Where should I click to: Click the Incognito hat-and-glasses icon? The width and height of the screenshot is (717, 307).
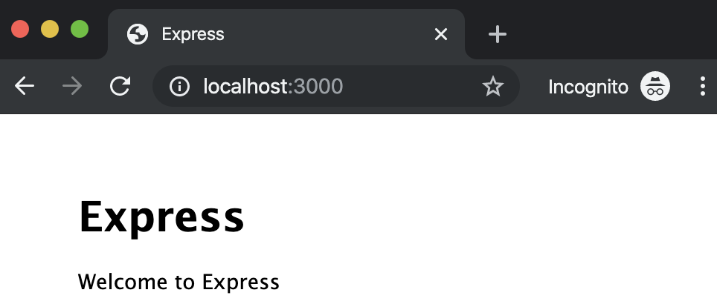pyautogui.click(x=655, y=86)
